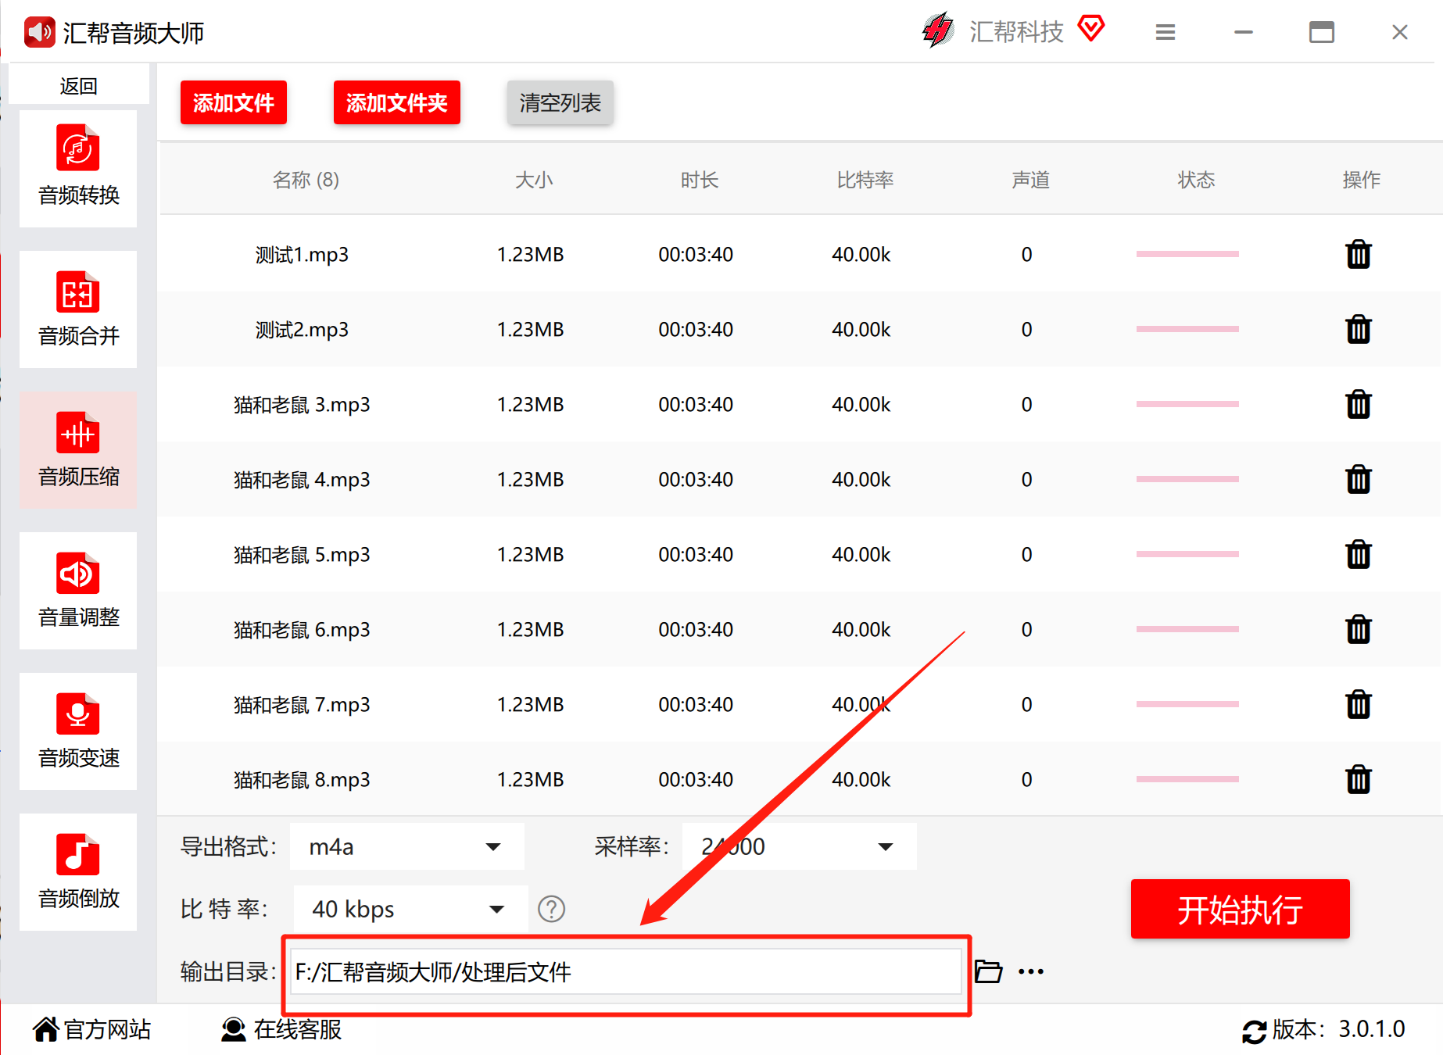Click the 声道 column header

pos(1031,180)
